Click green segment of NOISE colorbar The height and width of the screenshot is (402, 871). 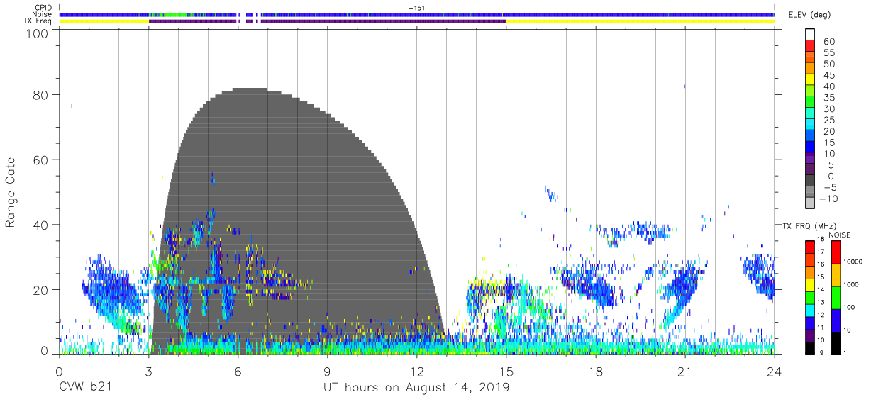pos(836,297)
